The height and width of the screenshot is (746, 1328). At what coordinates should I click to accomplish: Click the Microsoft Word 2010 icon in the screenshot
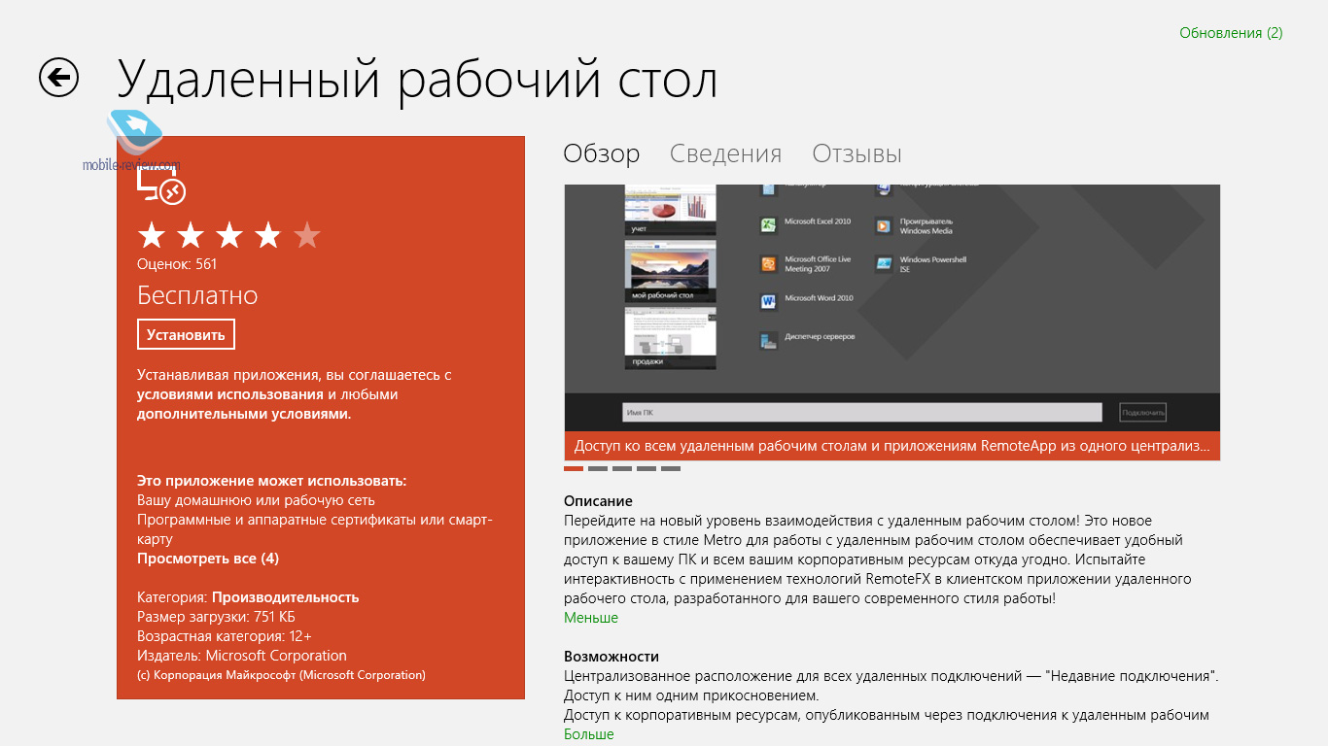[768, 302]
